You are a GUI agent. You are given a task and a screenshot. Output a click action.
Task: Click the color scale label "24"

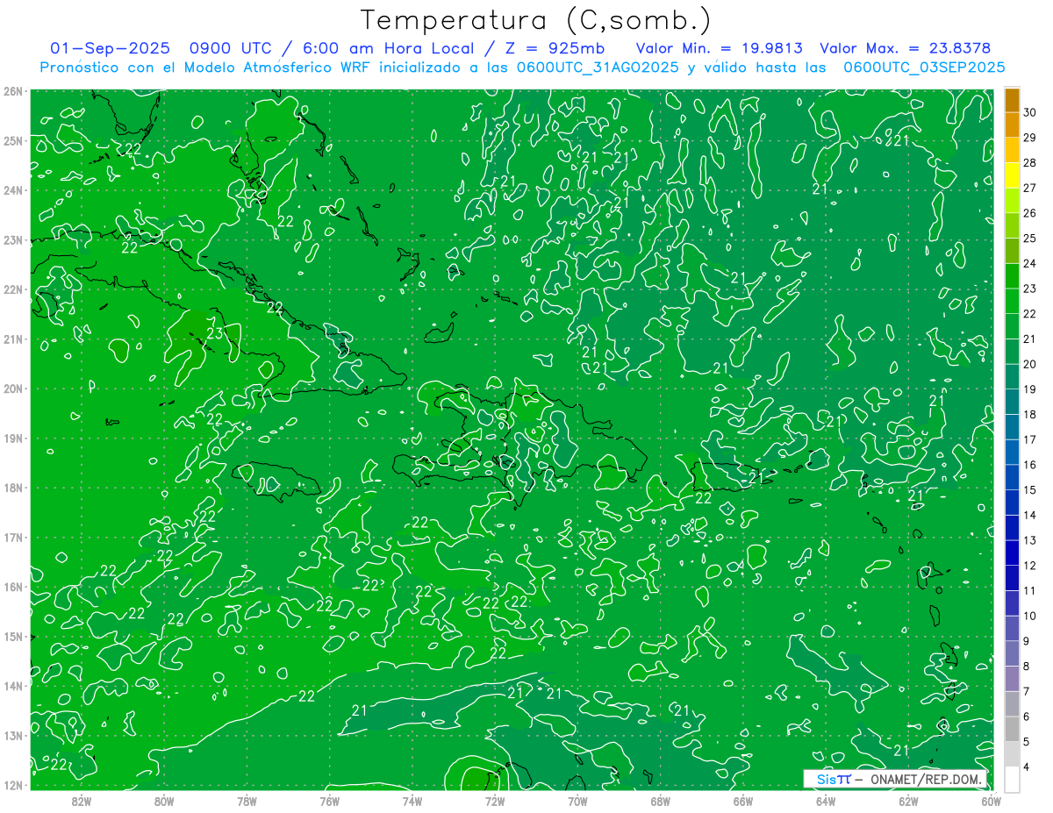[1030, 263]
